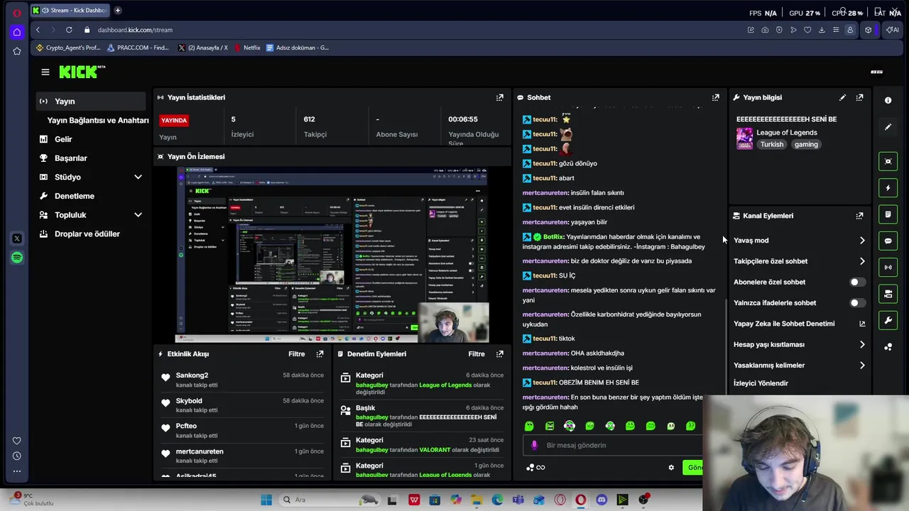Click the info icon in the right sidebar
Screen dimensions: 909x511
point(888,100)
